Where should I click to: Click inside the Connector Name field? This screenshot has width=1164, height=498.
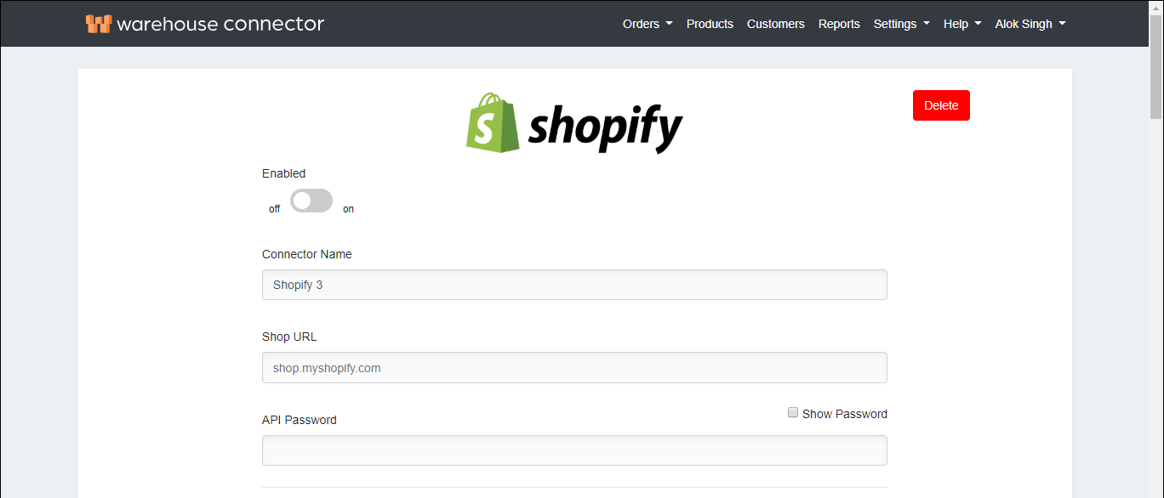(x=574, y=285)
